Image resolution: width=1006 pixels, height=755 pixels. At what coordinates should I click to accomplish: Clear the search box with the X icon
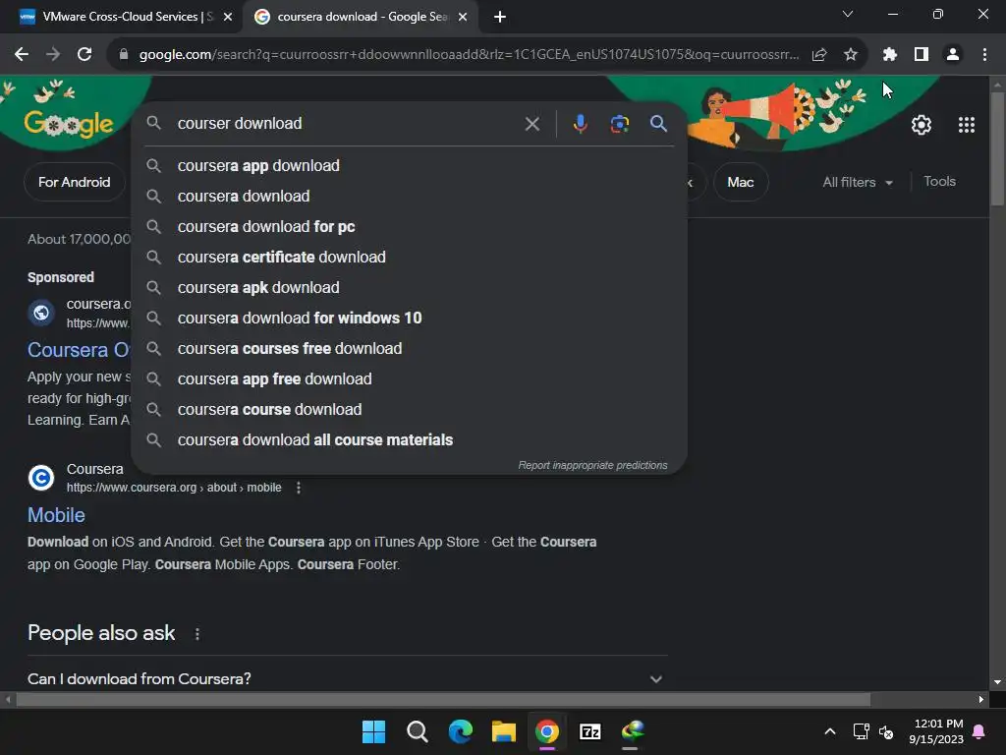coord(531,124)
